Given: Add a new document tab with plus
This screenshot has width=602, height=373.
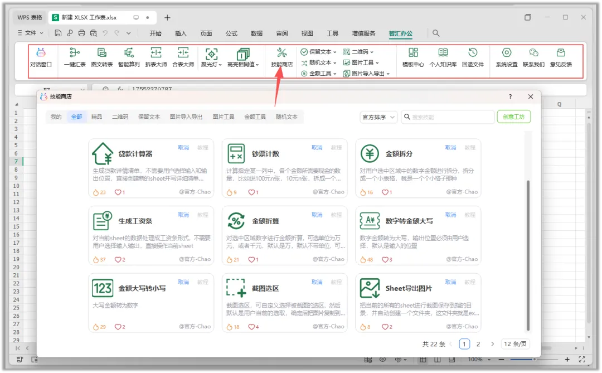Looking at the screenshot, I should [167, 18].
